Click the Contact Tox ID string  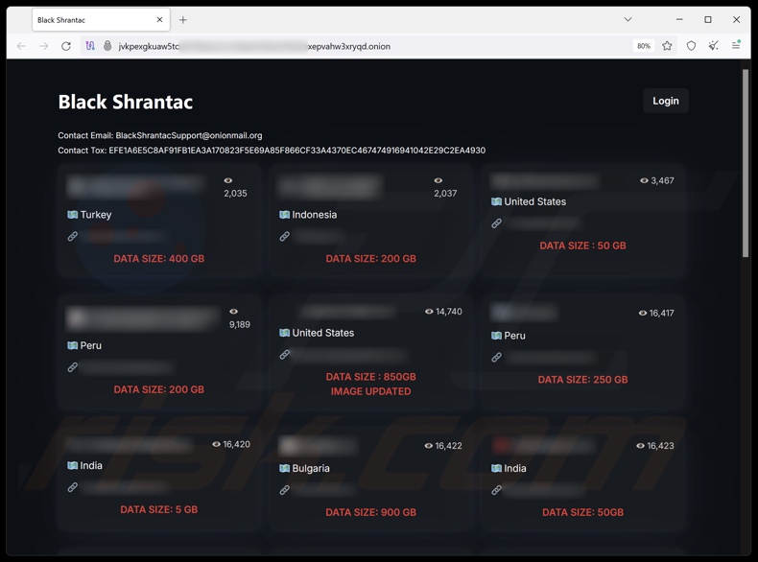296,151
